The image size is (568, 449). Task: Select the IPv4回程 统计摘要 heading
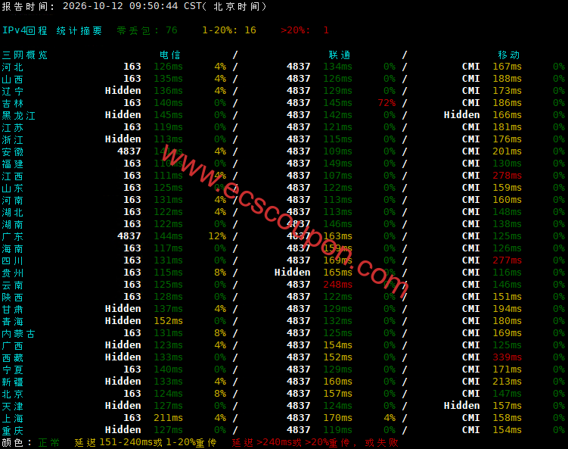[x=51, y=30]
